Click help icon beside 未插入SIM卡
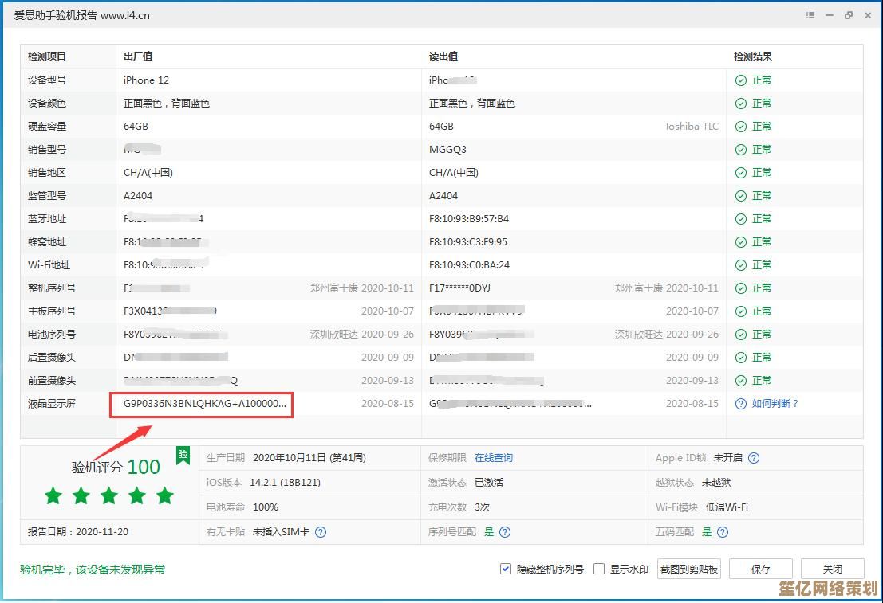 click(x=321, y=532)
